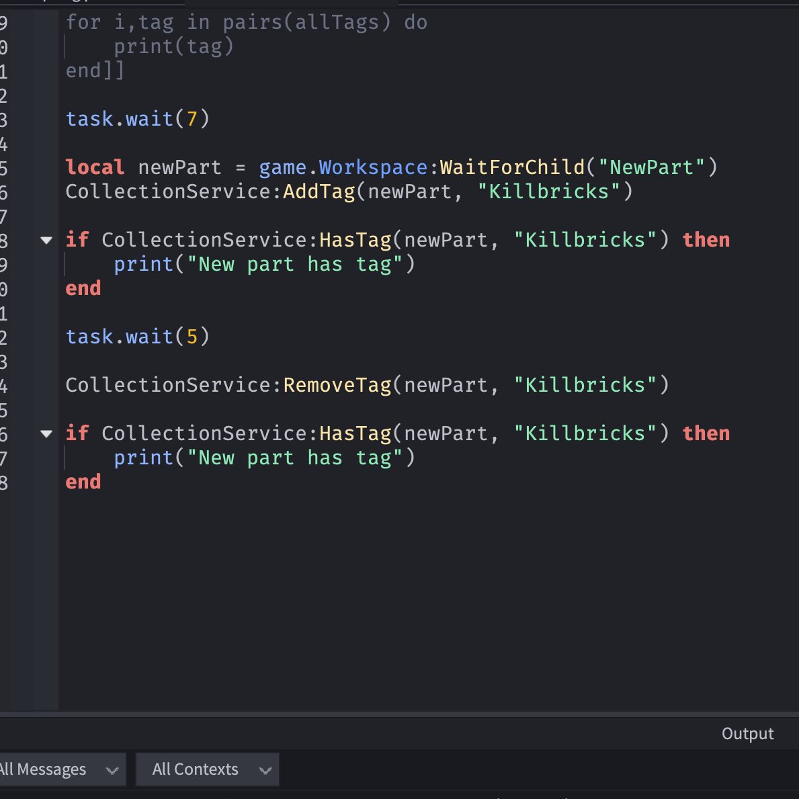Screen dimensions: 799x799
Task: Click the first then keyword
Action: tap(706, 240)
